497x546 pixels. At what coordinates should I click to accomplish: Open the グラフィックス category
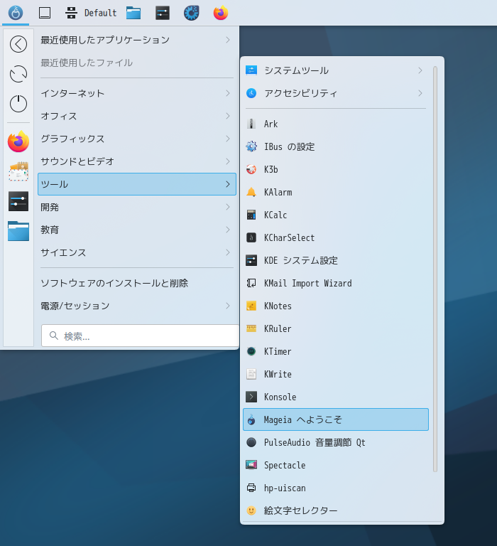pos(137,139)
